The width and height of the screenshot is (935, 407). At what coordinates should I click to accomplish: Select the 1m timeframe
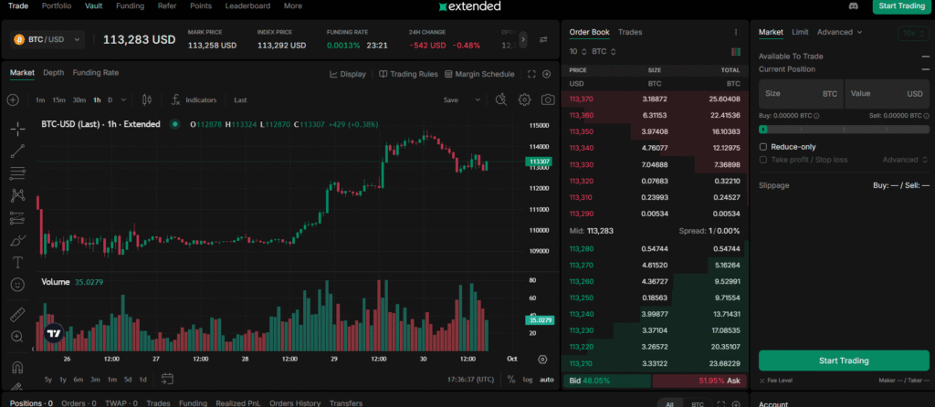40,100
